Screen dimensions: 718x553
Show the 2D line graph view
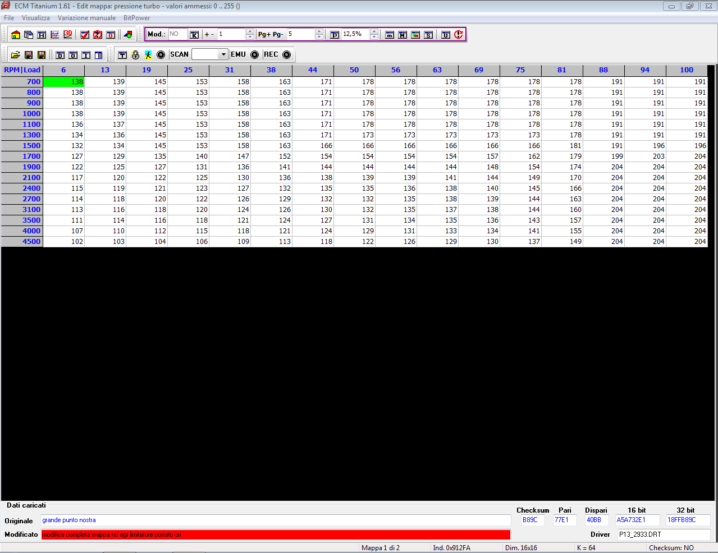[54, 35]
